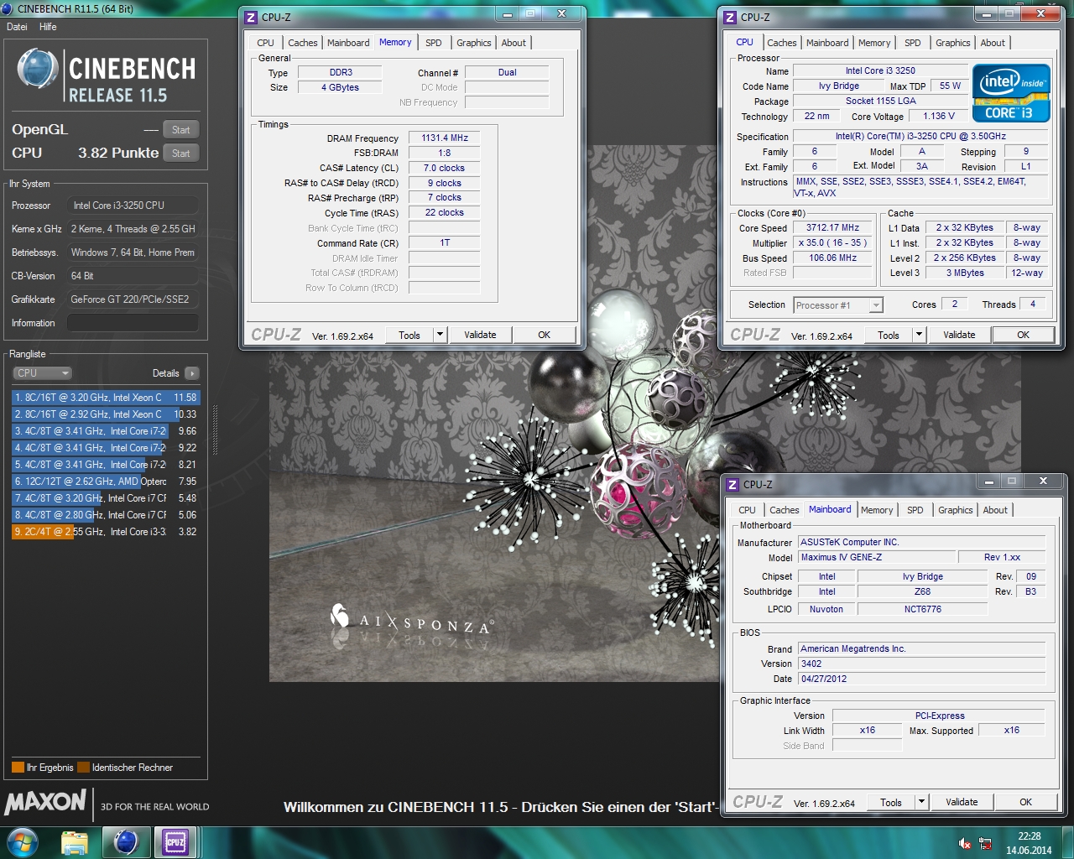This screenshot has height=859, width=1074.
Task: Open the Hilfe menu in Cinebench
Action: [48, 27]
